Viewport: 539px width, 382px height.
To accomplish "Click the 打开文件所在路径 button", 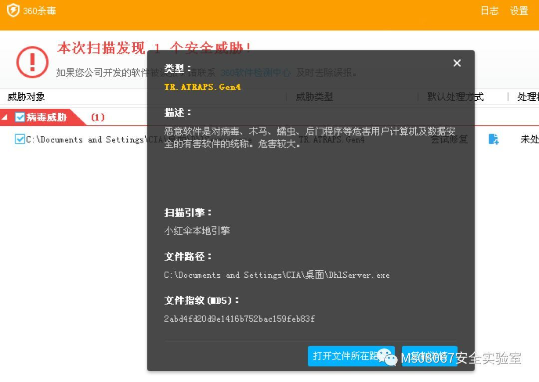I will (x=351, y=357).
